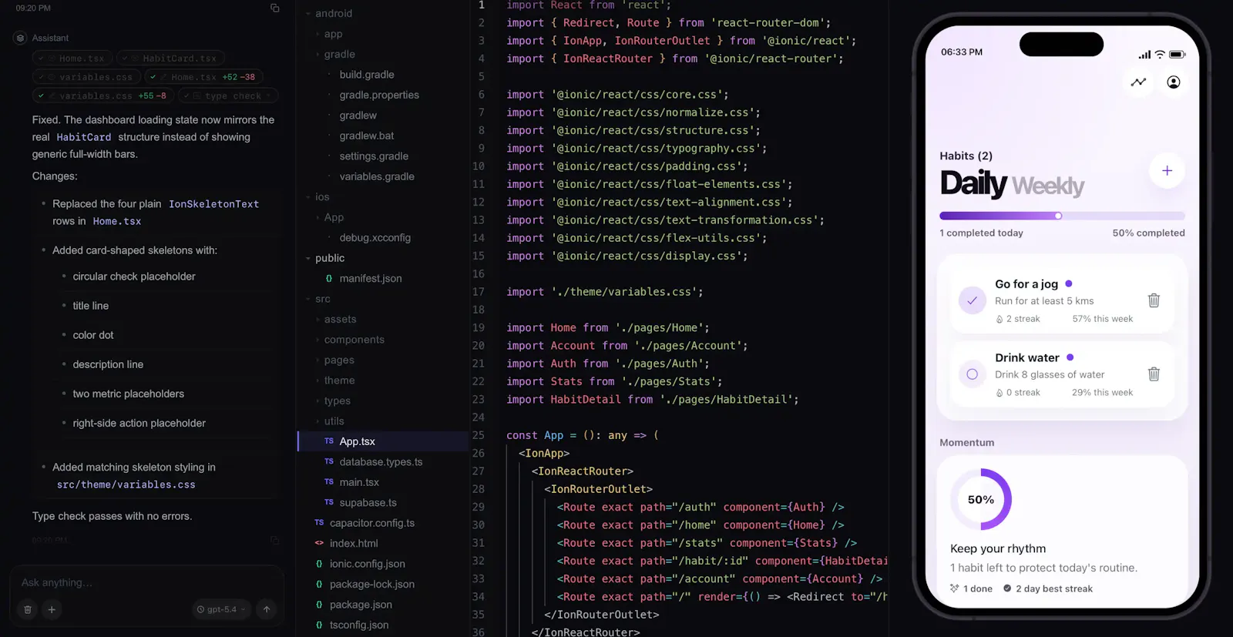Open index.html file
Viewport: 1233px width, 637px height.
354,543
